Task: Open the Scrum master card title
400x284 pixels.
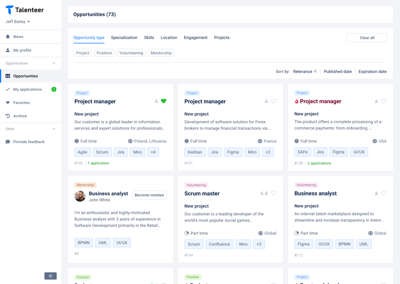Action: coord(202,194)
